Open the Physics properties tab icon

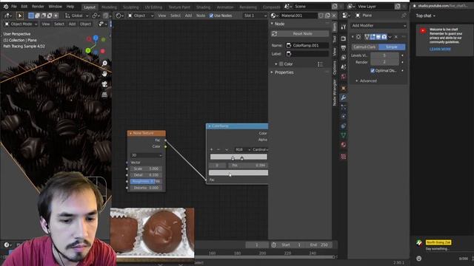[344, 117]
